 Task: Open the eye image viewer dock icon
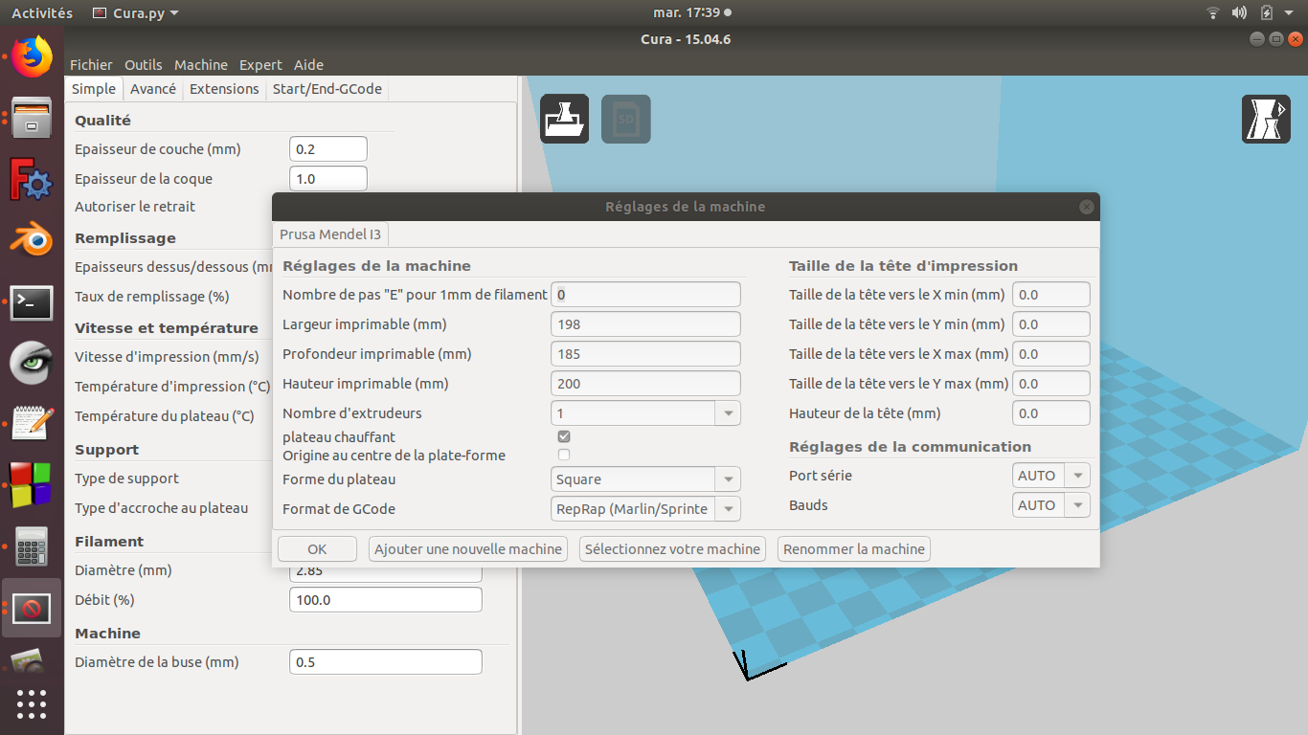click(32, 364)
